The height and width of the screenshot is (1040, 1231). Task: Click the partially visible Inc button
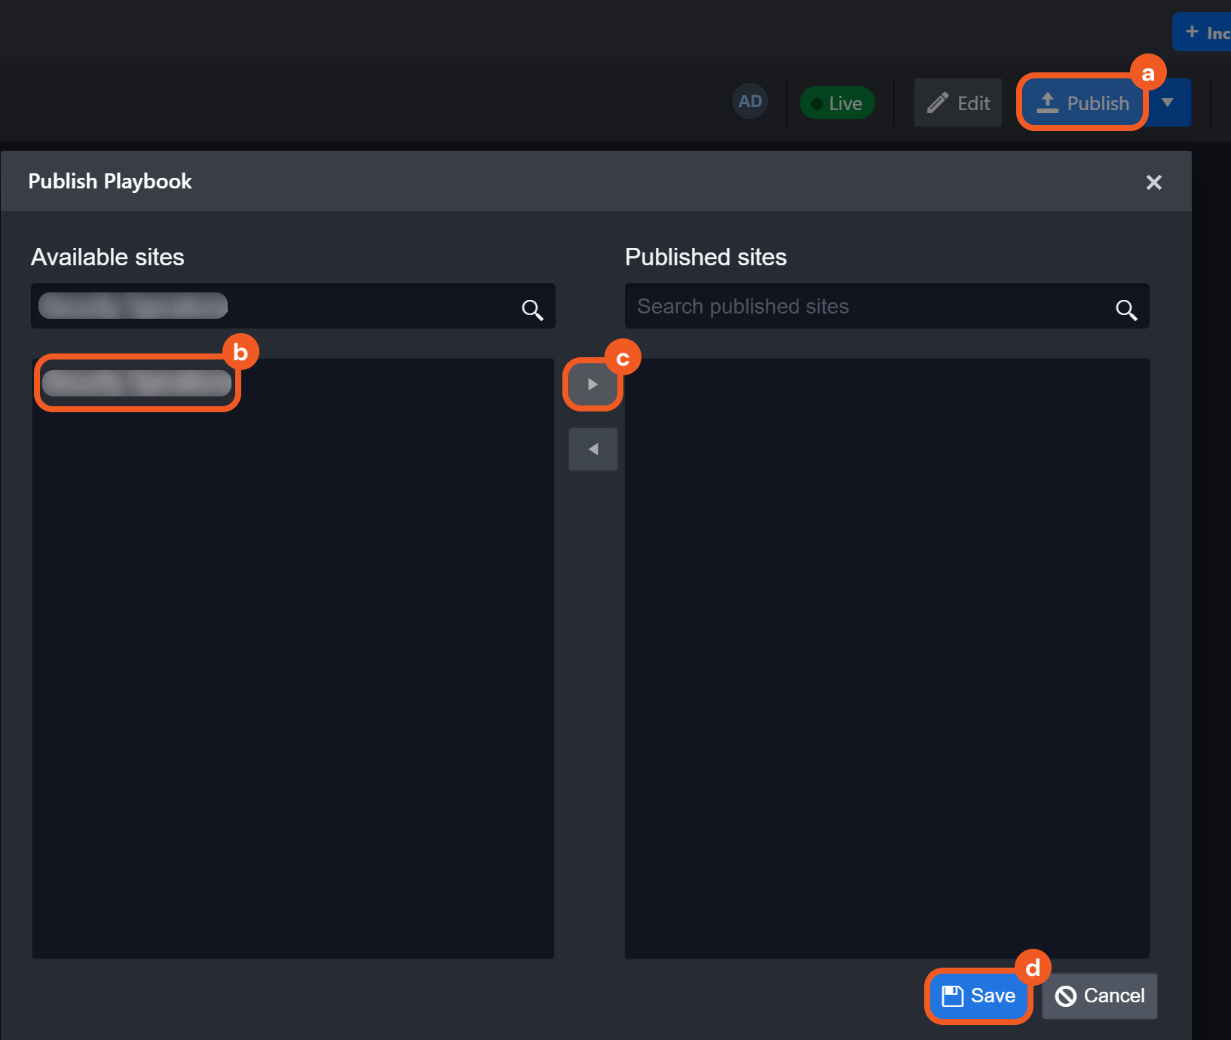coord(1206,32)
